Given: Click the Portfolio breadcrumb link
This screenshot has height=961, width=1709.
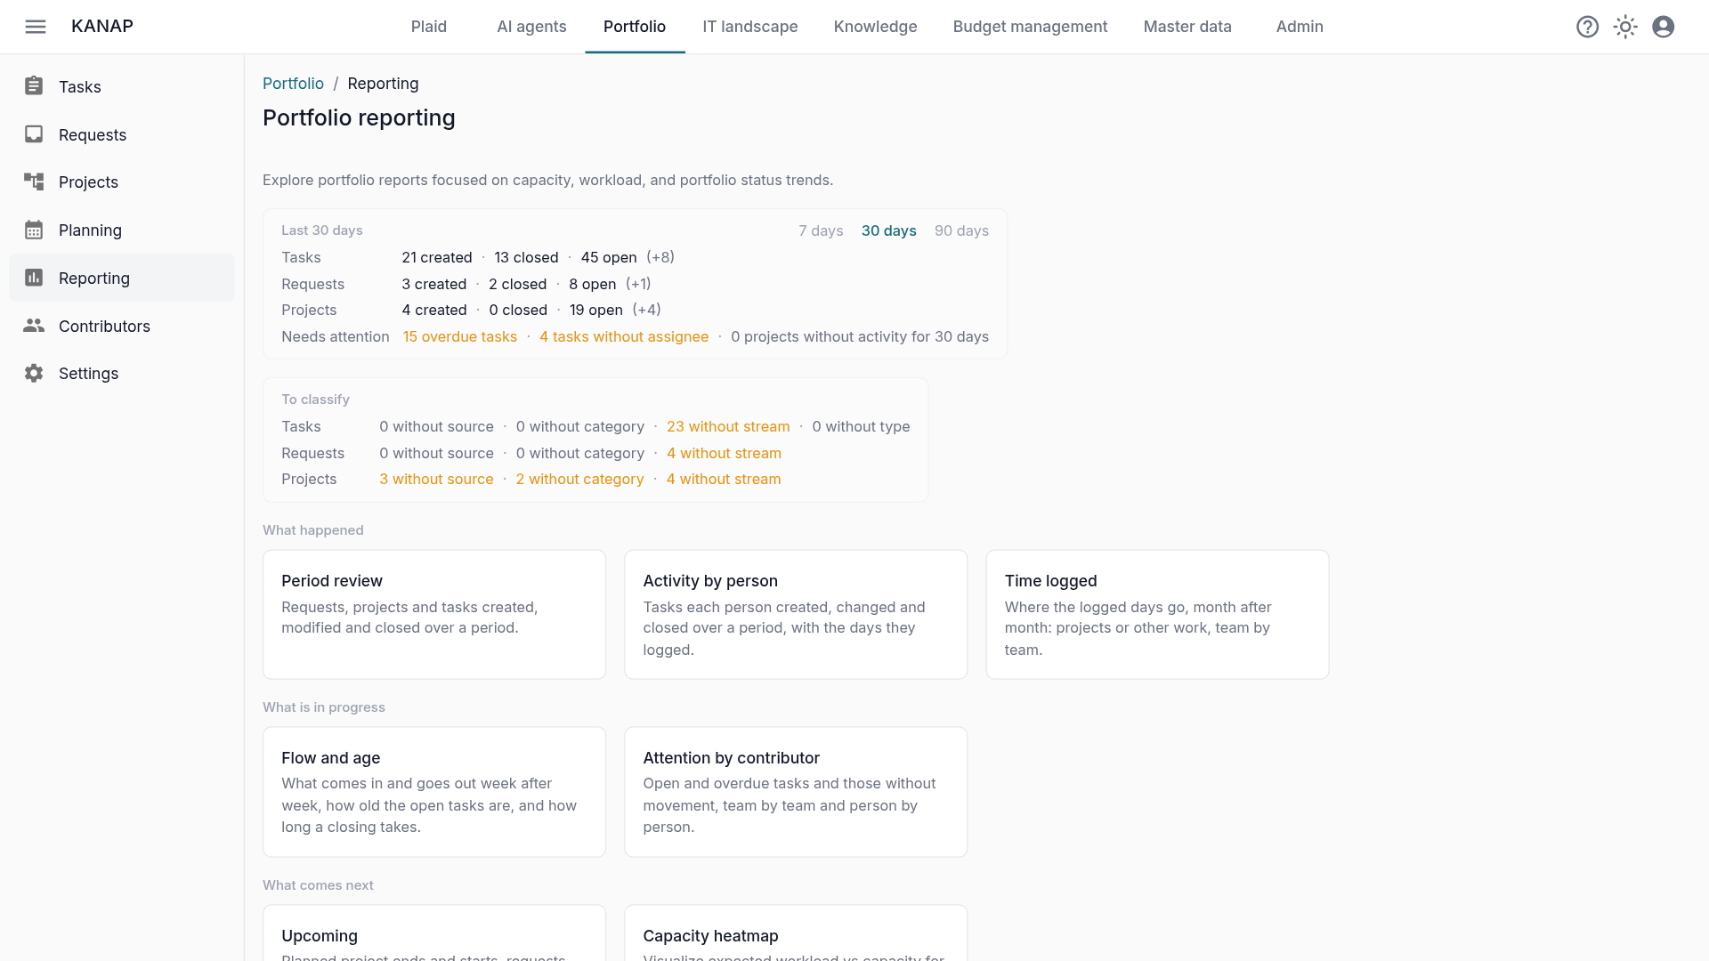Looking at the screenshot, I should tap(293, 84).
